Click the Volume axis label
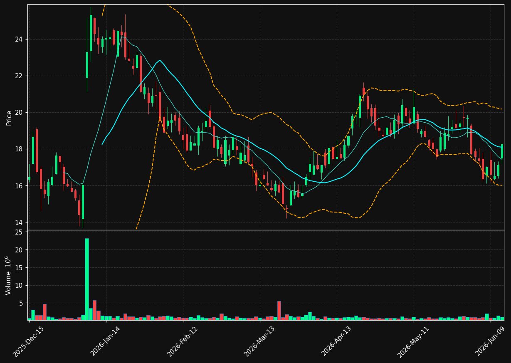This screenshot has height=363, width=511. 8,275
